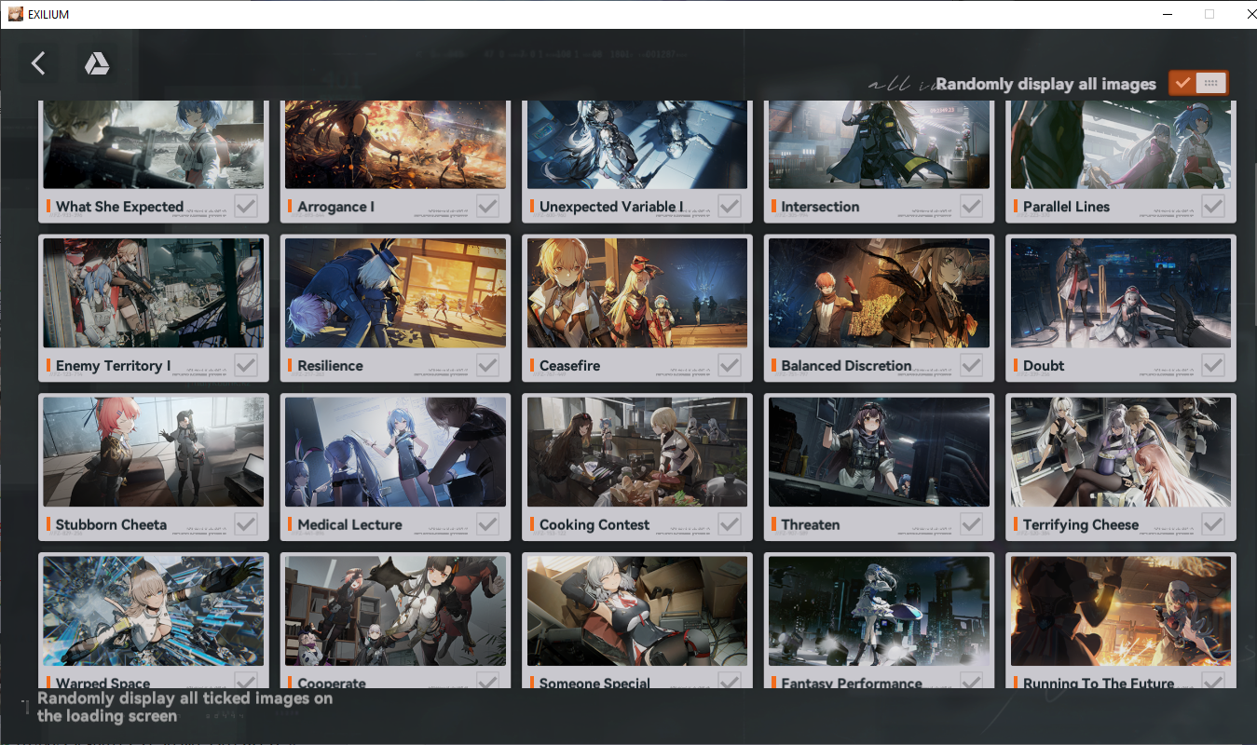Open the Terrifying Cheese image
This screenshot has height=745, width=1257.
tap(1121, 453)
